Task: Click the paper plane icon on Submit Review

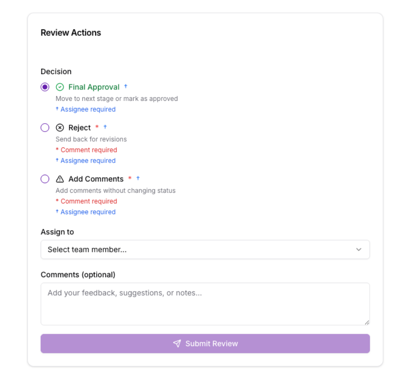Action: [x=177, y=343]
